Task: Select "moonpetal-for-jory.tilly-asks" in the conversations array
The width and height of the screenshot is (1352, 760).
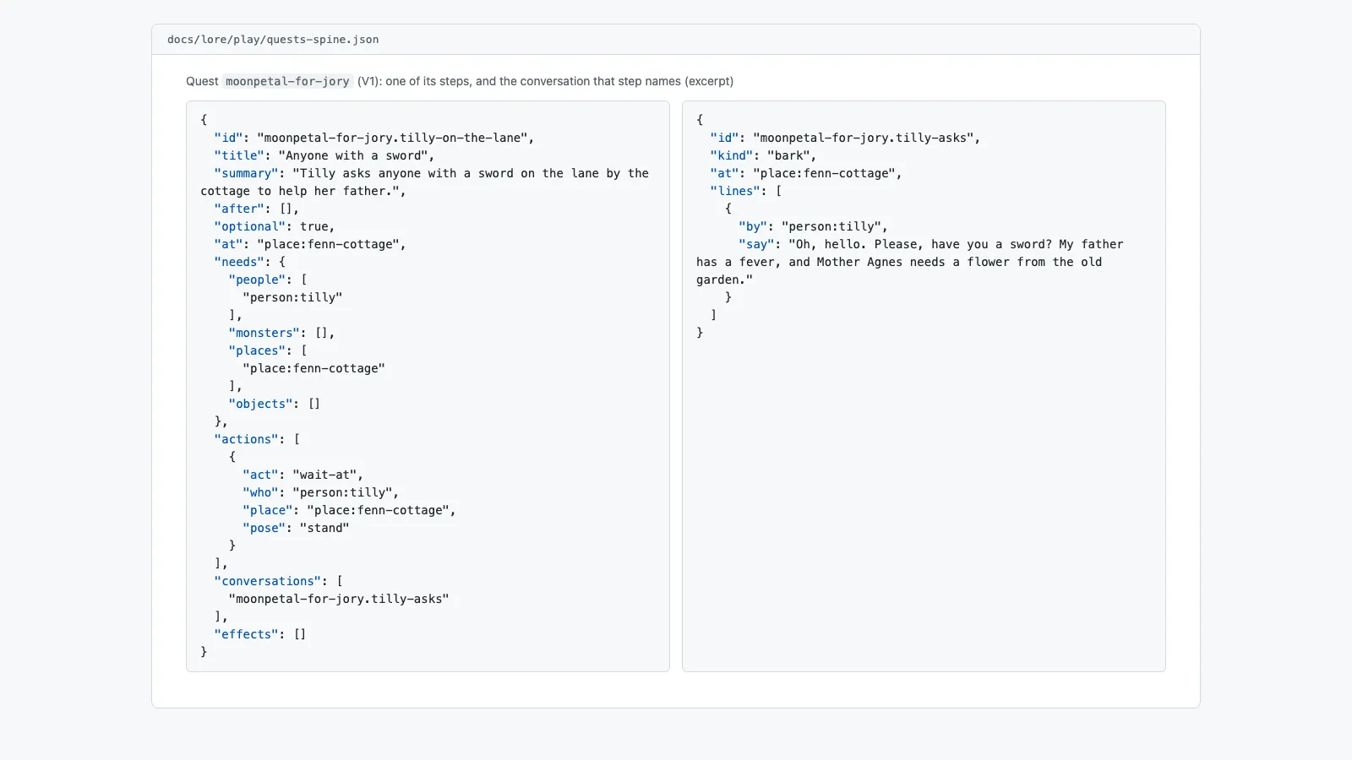Action: pyautogui.click(x=339, y=599)
